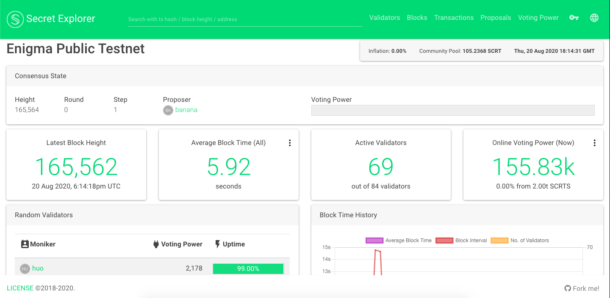Toggle the Block Interval legend swatch
The height and width of the screenshot is (298, 610).
[444, 241]
